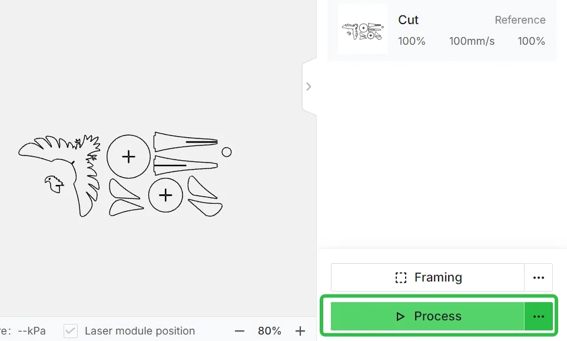Image resolution: width=567 pixels, height=341 pixels.
Task: Zoom in with the plus icon
Action: 300,331
